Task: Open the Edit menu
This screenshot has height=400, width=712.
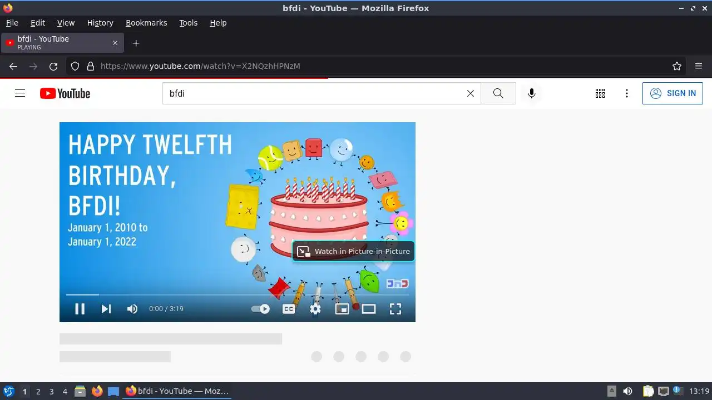Action: [x=38, y=23]
